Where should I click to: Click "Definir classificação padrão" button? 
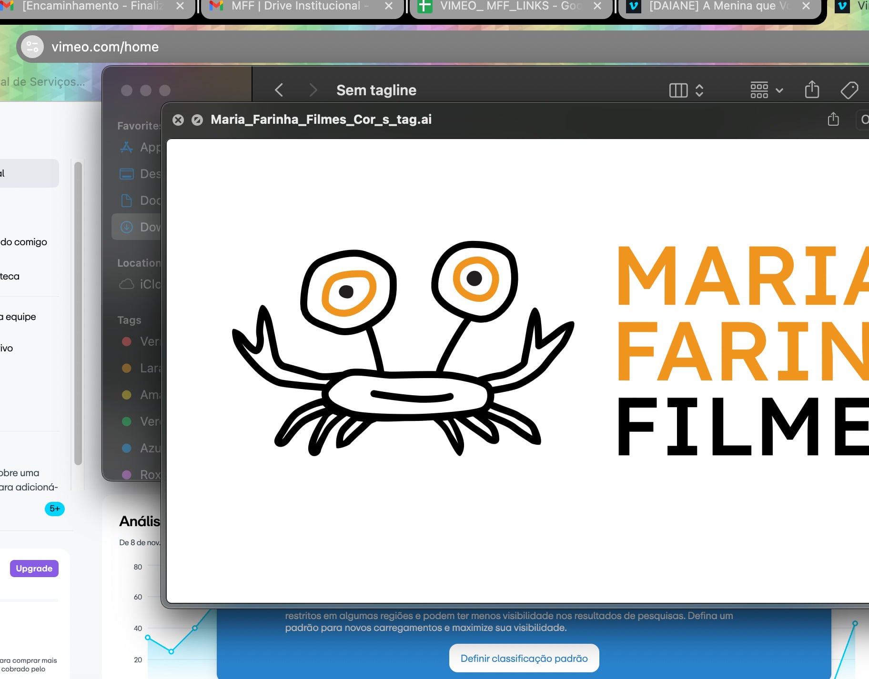[524, 658]
